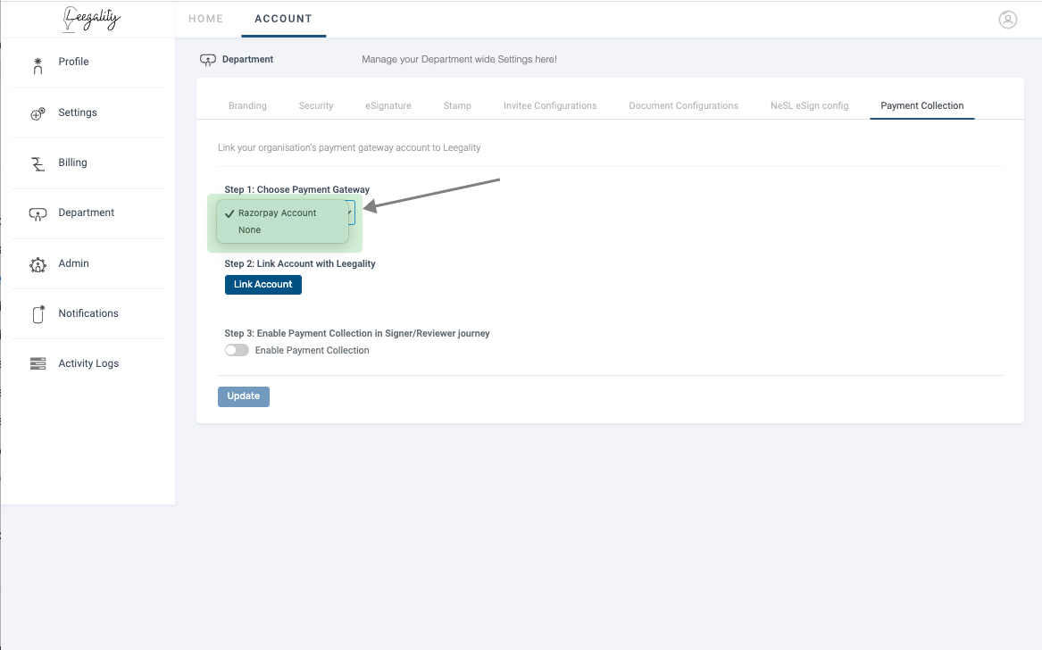
Task: Click the Billing rupee icon
Action: pyautogui.click(x=38, y=163)
